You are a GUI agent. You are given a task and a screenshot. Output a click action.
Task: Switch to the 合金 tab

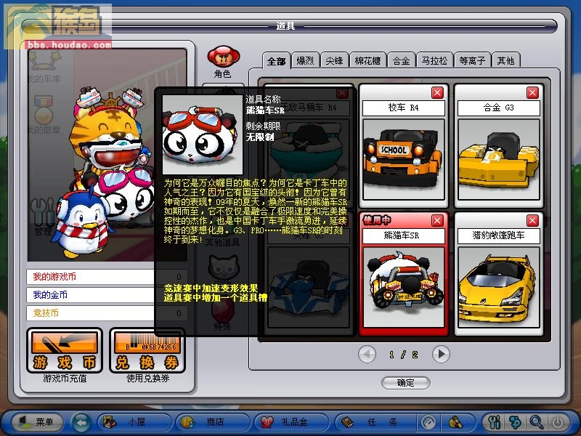tap(402, 60)
